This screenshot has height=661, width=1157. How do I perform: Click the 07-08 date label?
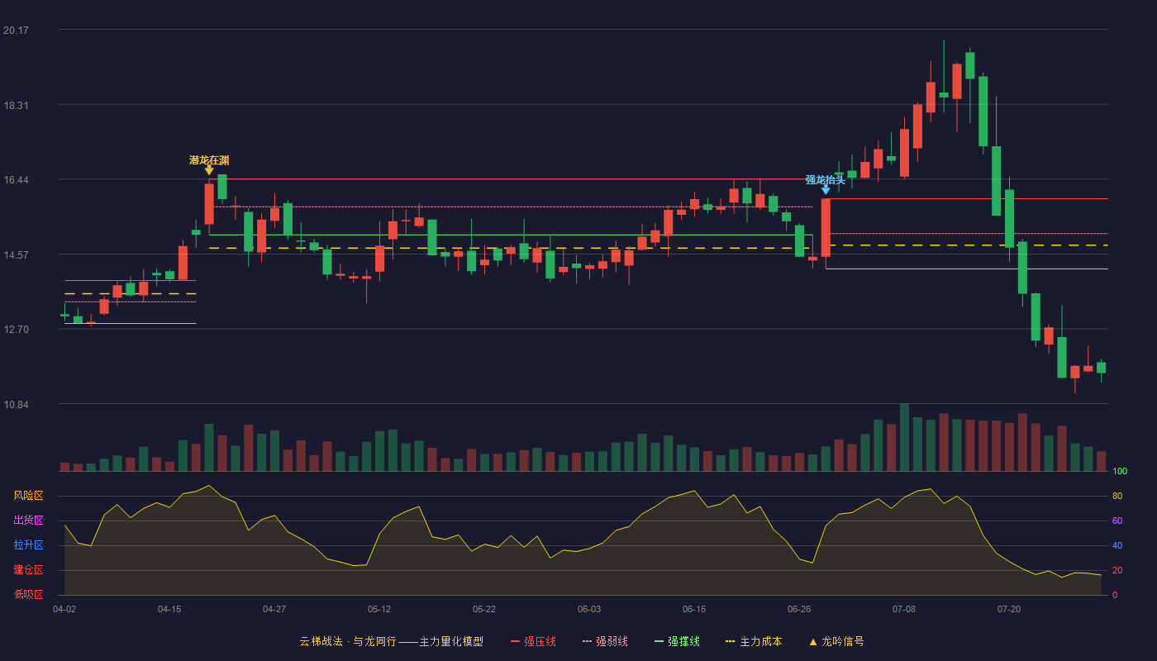pos(904,609)
